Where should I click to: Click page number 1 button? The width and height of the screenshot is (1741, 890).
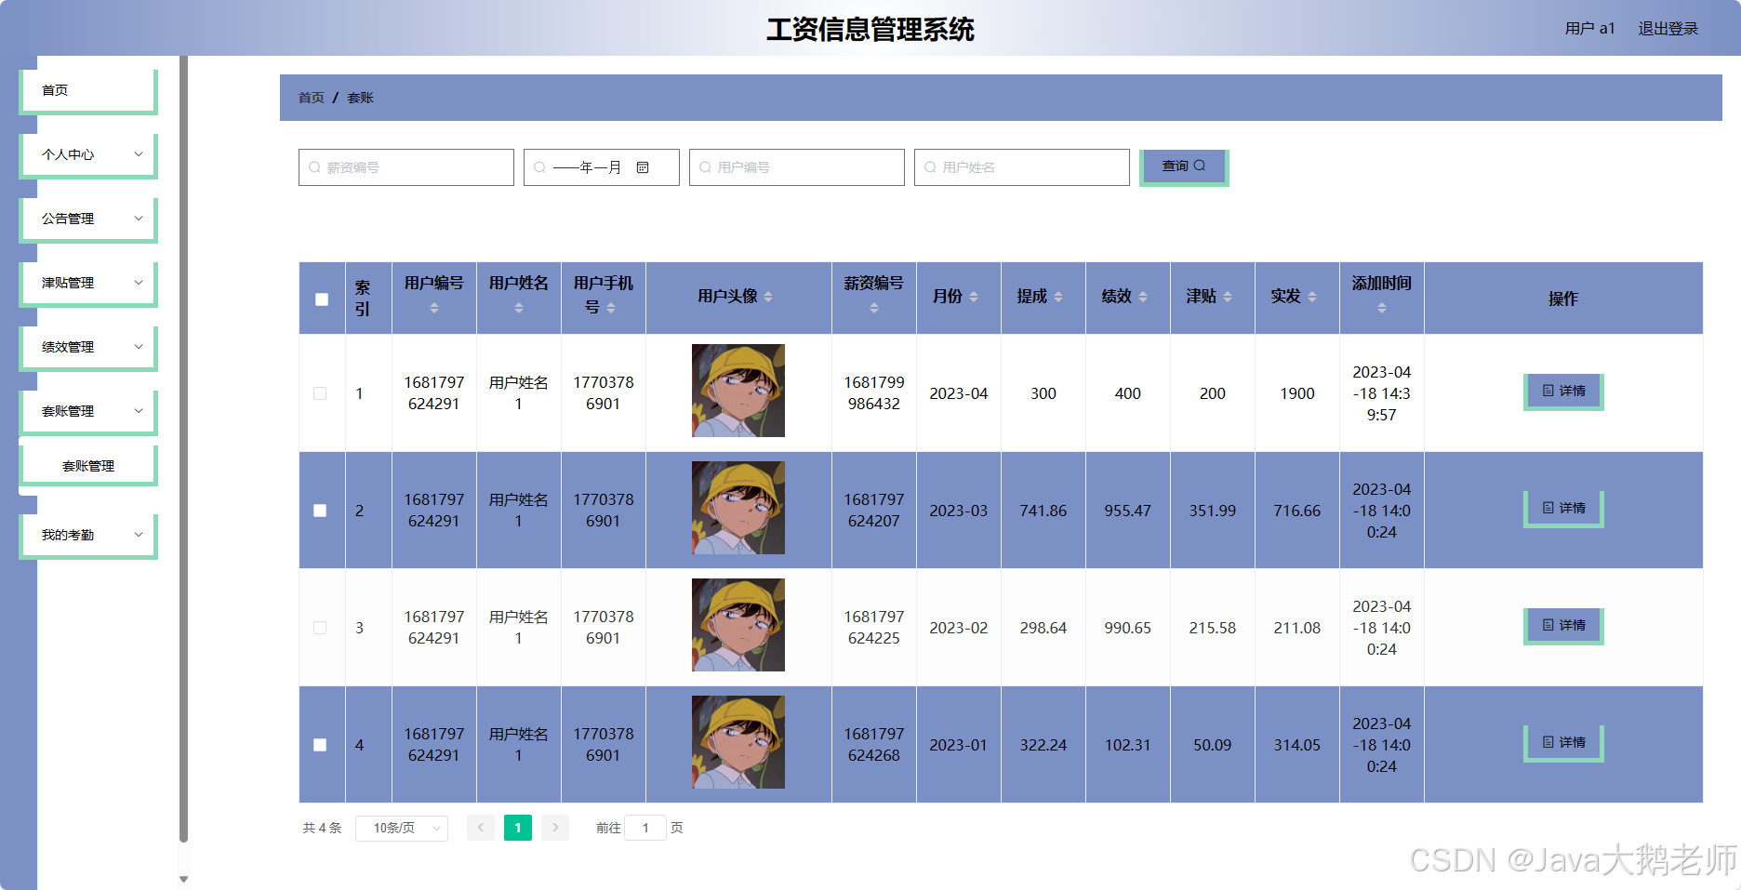coord(518,828)
